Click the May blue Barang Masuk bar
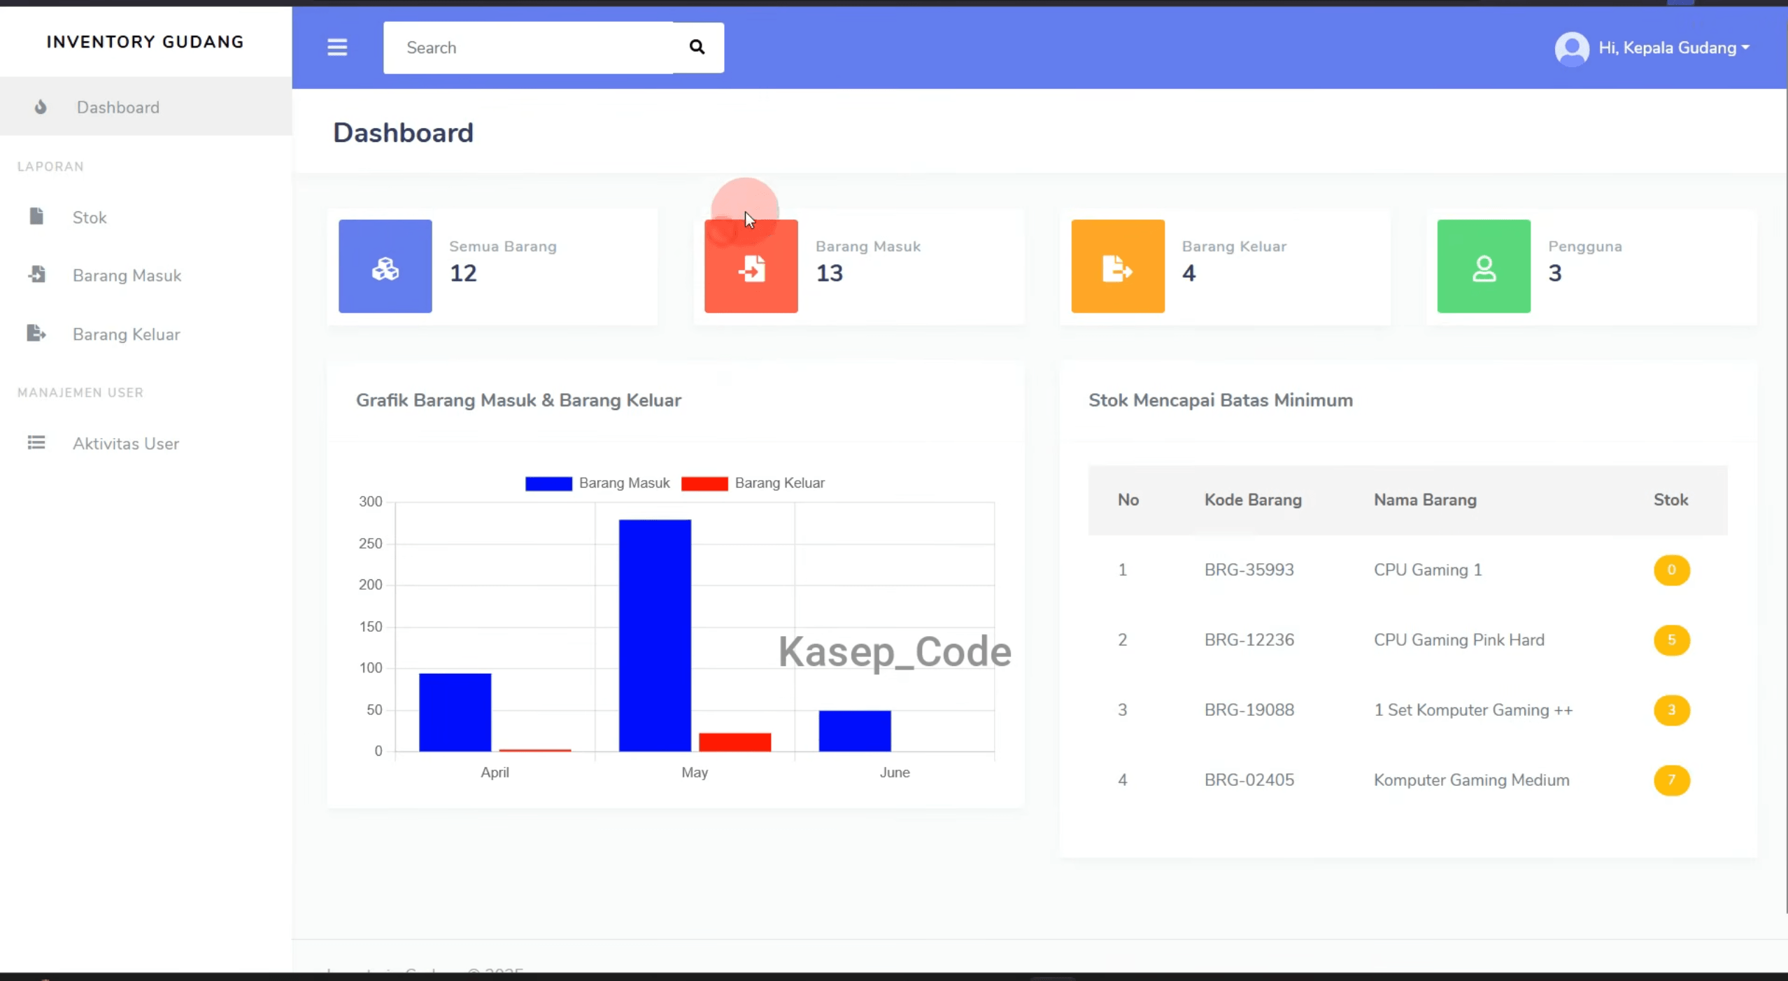Image resolution: width=1788 pixels, height=981 pixels. tap(655, 635)
